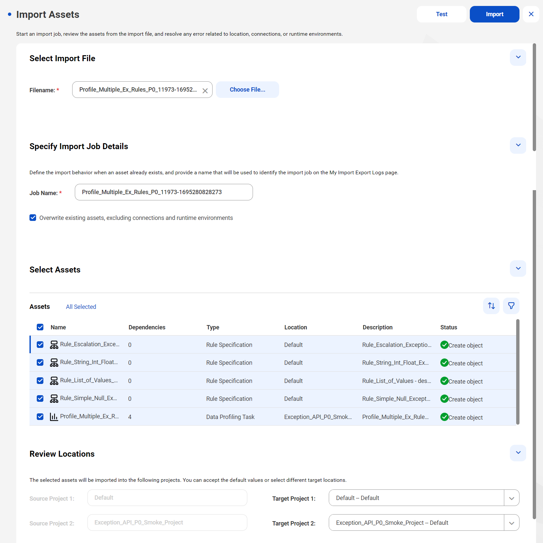
Task: Click the Rule_List_of_Values - des... description
Action: [397, 381]
